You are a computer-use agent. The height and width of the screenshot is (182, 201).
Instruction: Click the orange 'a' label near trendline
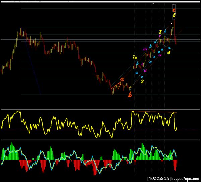pyautogui.click(x=122, y=79)
